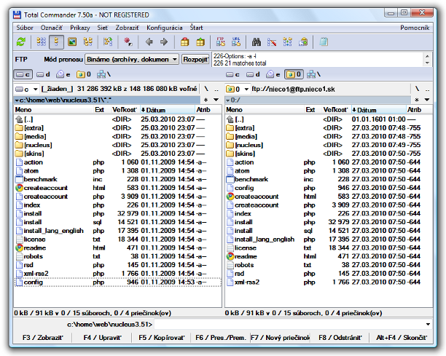Select drive d in right drive bar
The image size is (446, 356).
coord(253,74)
